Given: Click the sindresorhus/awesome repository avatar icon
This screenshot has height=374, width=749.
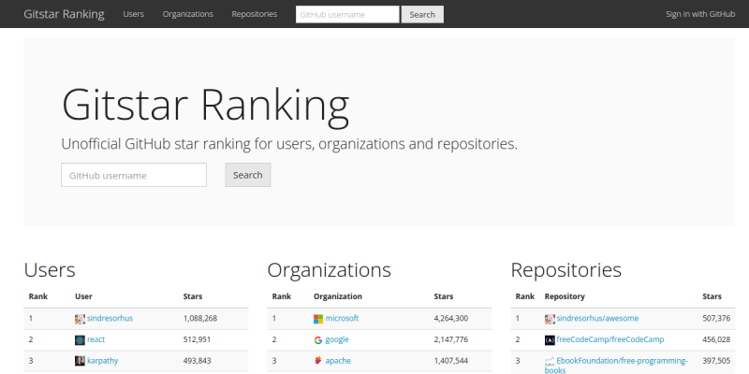Looking at the screenshot, I should coord(550,319).
